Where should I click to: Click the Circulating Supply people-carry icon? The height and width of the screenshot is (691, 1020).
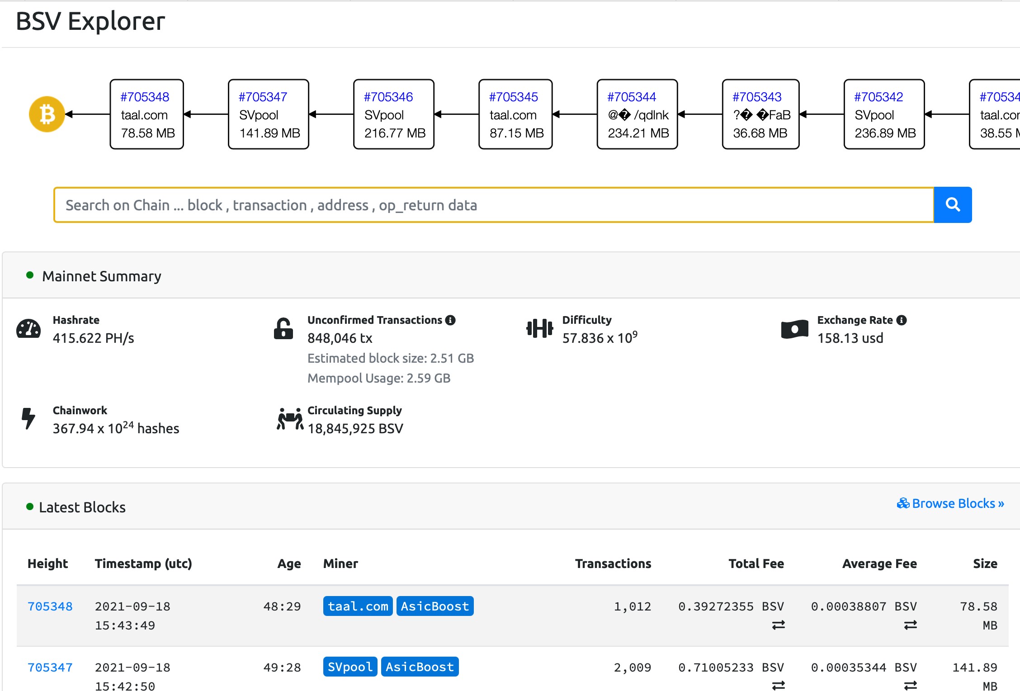[290, 419]
